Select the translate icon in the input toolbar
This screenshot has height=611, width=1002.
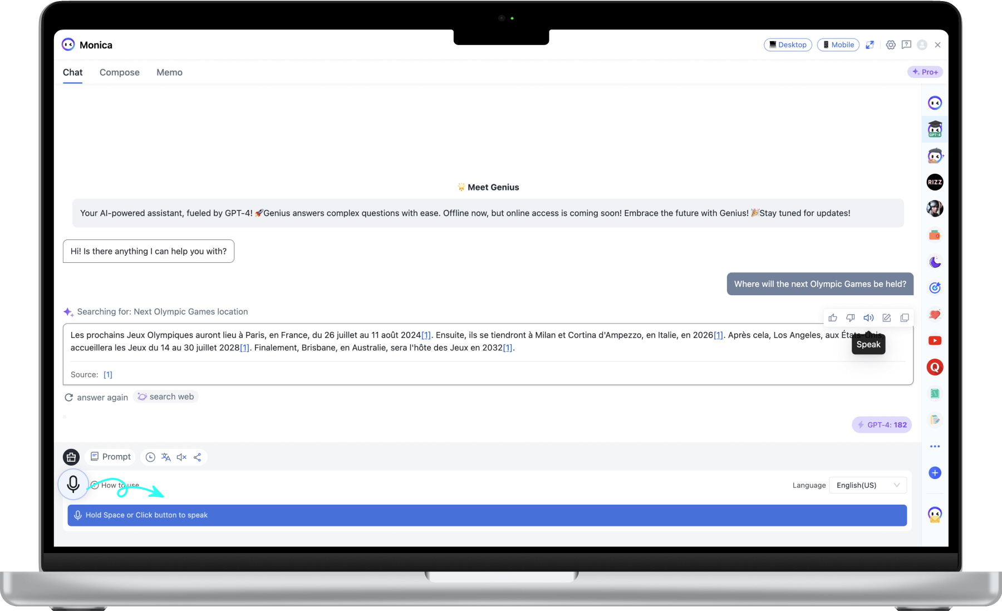click(x=166, y=457)
